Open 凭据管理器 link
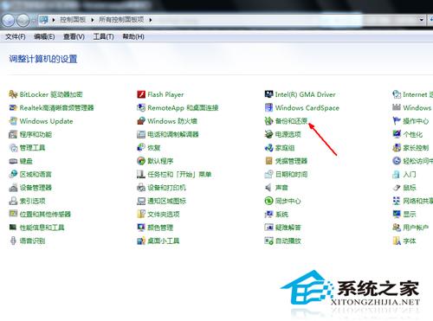Image resolution: width=433 pixels, height=321 pixels. coord(291,161)
